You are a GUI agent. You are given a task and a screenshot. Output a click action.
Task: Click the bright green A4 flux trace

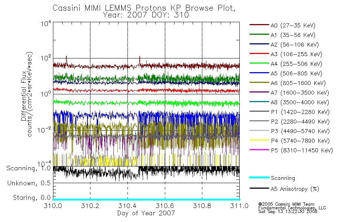click(x=146, y=103)
